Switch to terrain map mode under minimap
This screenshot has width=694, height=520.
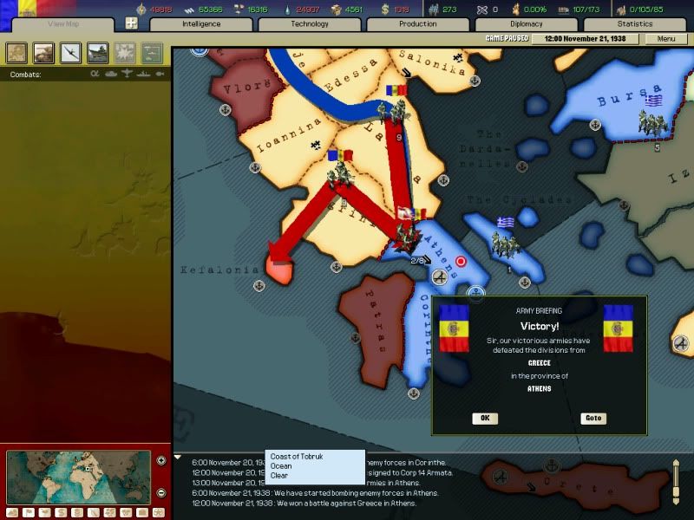12,512
